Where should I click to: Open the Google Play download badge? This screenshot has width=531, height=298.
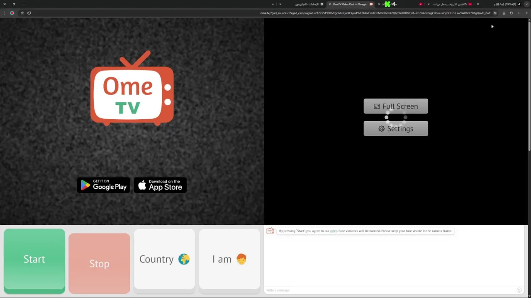coord(104,185)
